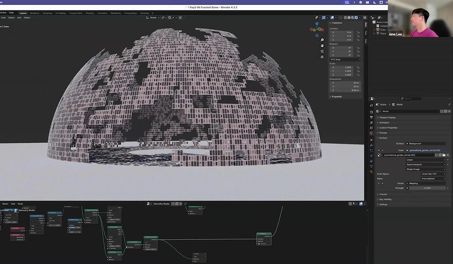Viewport: 453px width, 264px height.
Task: Expand the Cube object in the Outliner
Action: click(x=374, y=30)
